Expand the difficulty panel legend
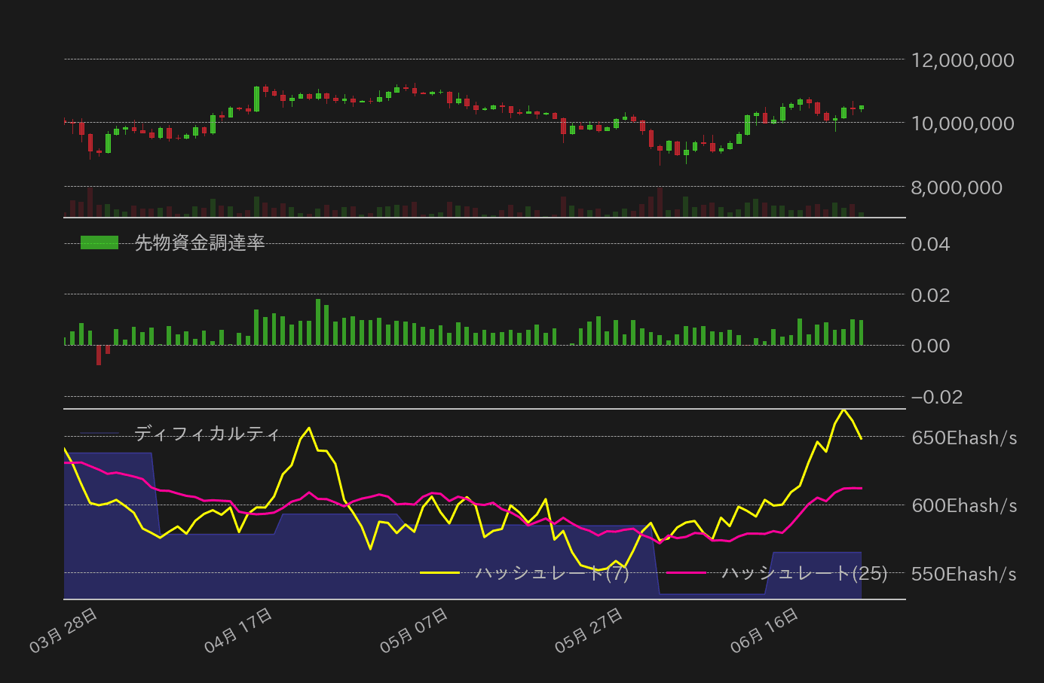 pyautogui.click(x=205, y=433)
